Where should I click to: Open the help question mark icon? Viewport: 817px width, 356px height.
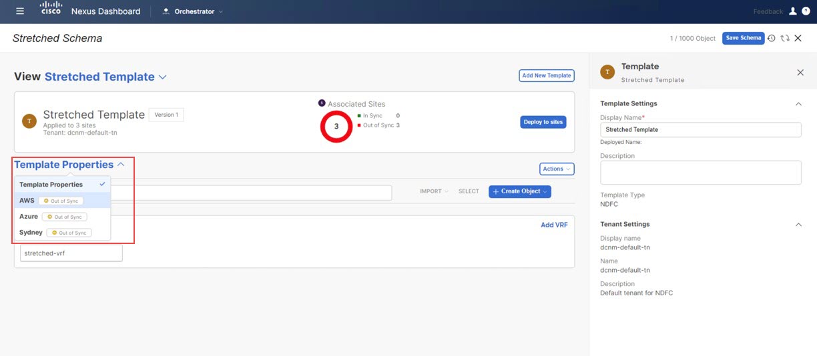[x=806, y=11]
